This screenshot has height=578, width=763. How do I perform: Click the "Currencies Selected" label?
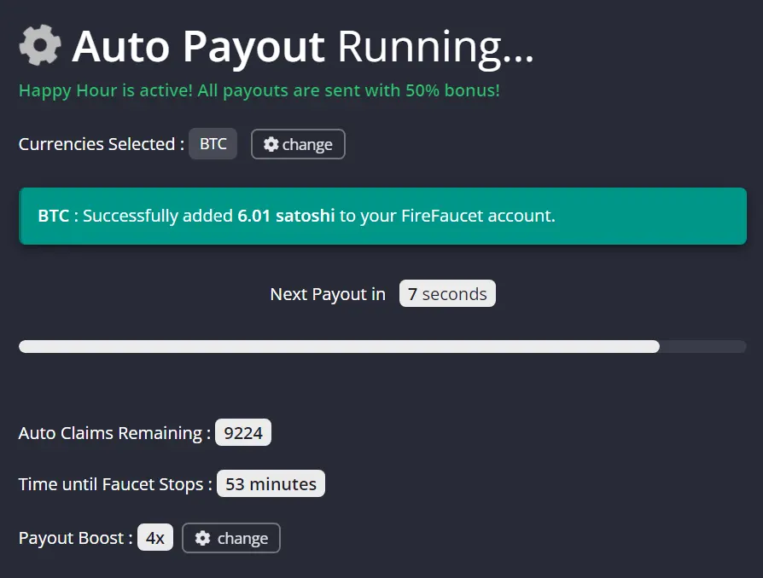[101, 144]
